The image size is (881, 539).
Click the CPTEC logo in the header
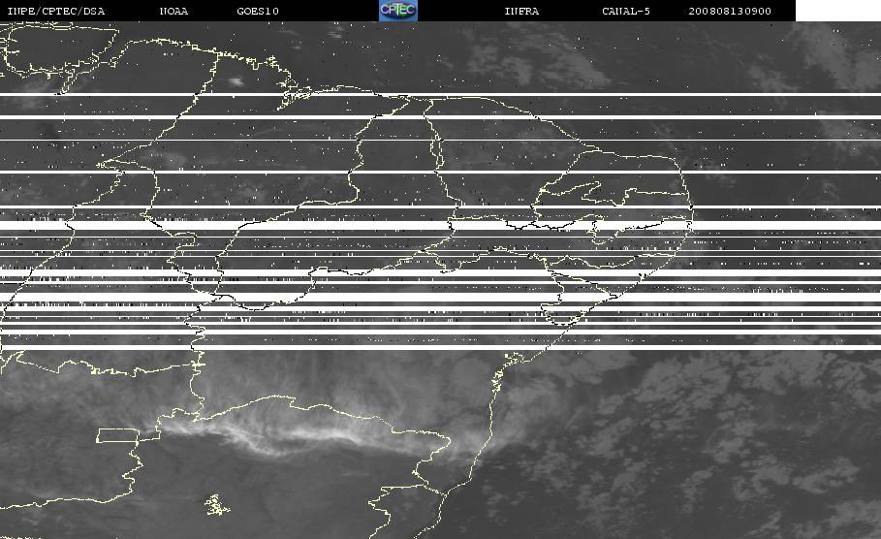tap(397, 10)
